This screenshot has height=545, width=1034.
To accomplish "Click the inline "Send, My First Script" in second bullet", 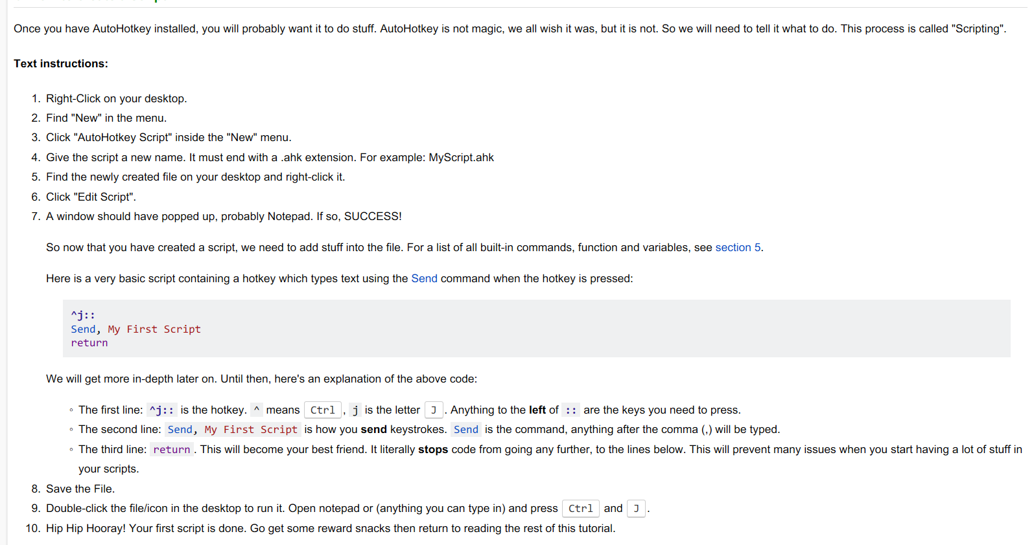I will (232, 429).
